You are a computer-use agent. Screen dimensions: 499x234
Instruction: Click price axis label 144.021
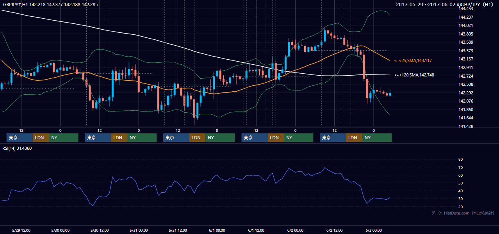tap(466, 25)
